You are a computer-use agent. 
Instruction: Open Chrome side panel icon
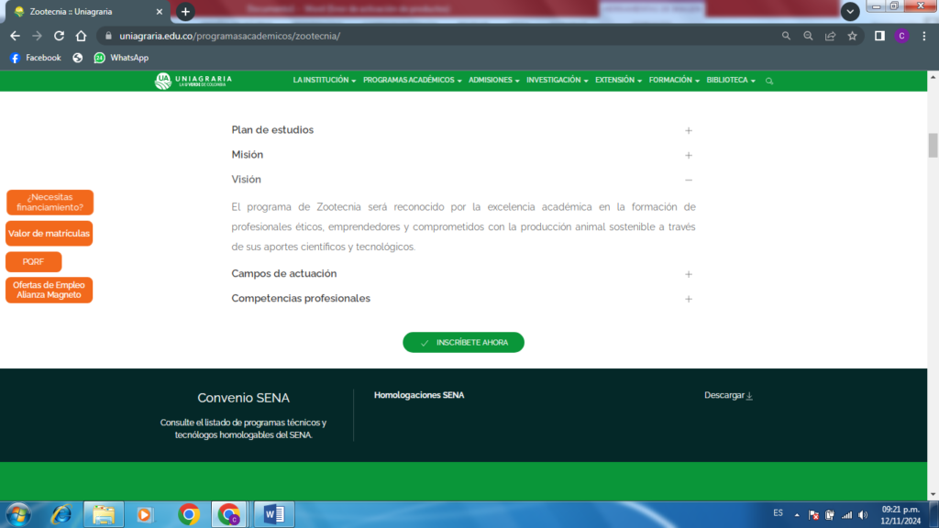pyautogui.click(x=879, y=36)
